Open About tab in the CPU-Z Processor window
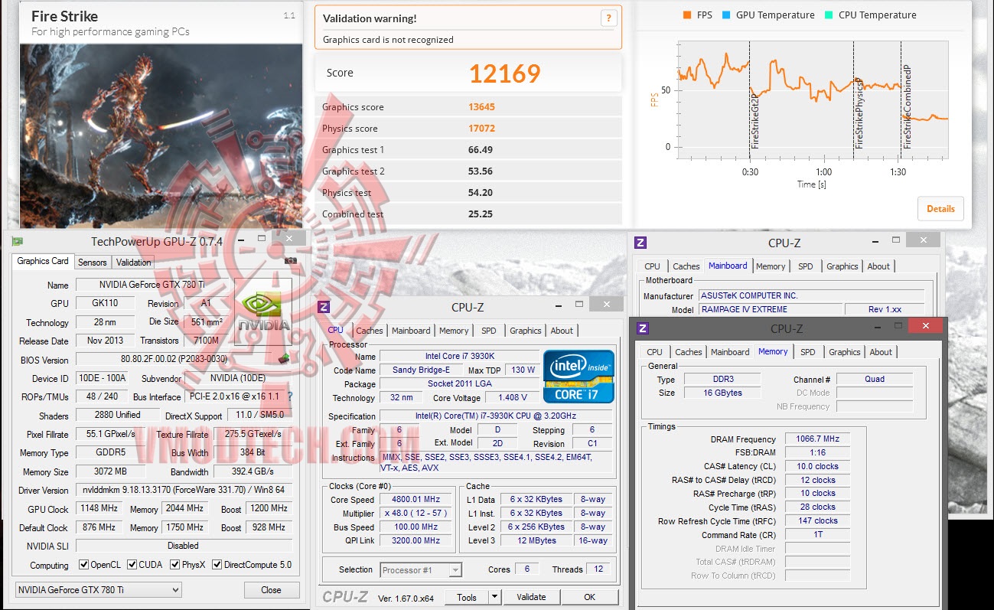994x610 pixels. (x=562, y=331)
